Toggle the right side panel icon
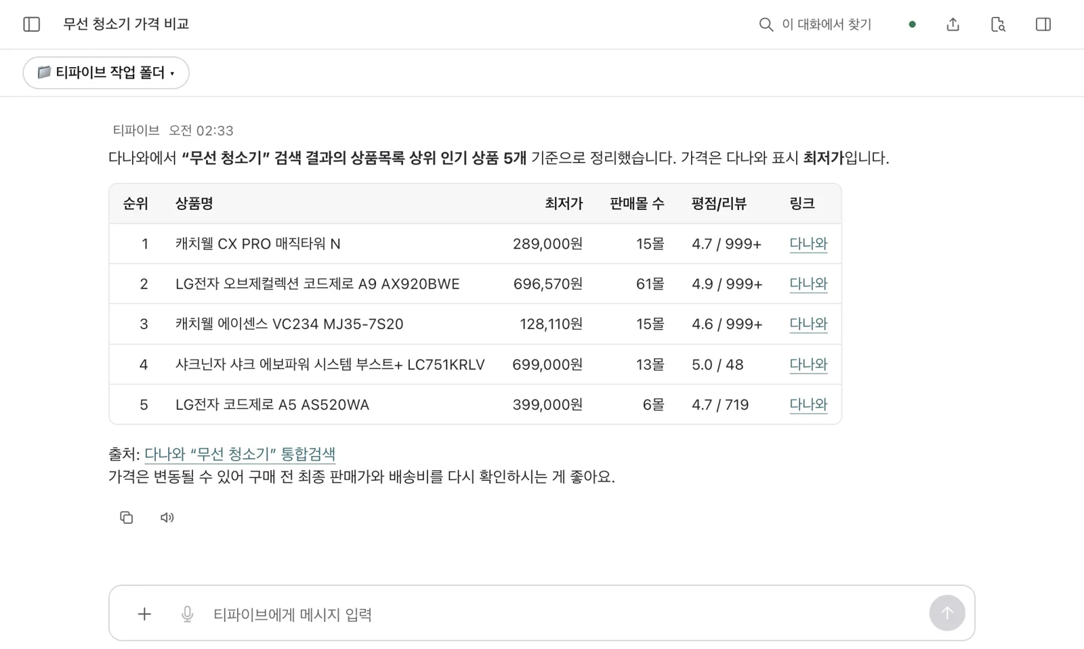 1043,24
